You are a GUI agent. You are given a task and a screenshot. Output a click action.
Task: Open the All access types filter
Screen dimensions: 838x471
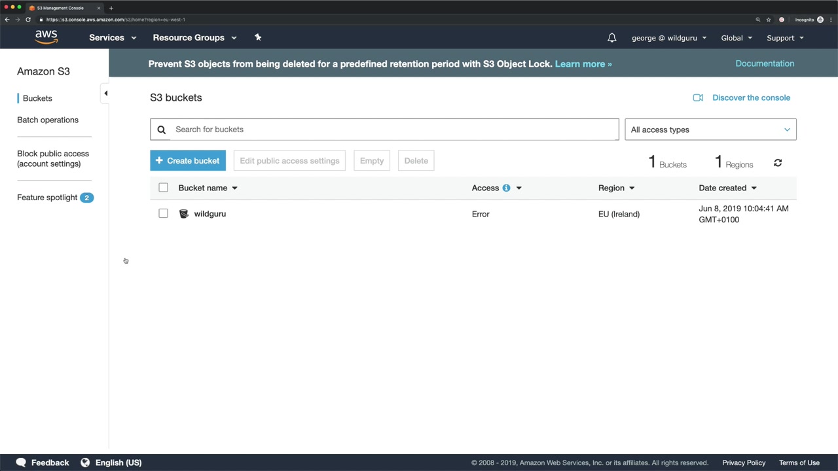click(710, 130)
